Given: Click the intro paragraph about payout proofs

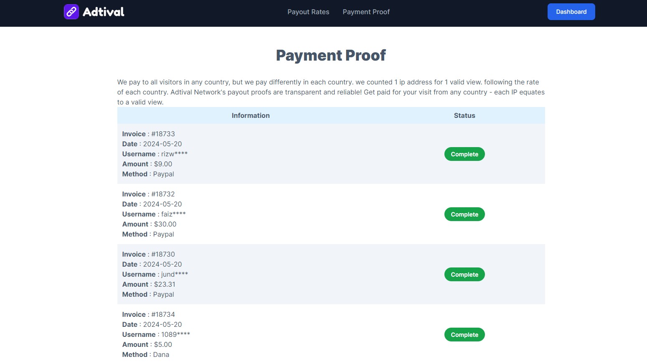Looking at the screenshot, I should tap(331, 92).
